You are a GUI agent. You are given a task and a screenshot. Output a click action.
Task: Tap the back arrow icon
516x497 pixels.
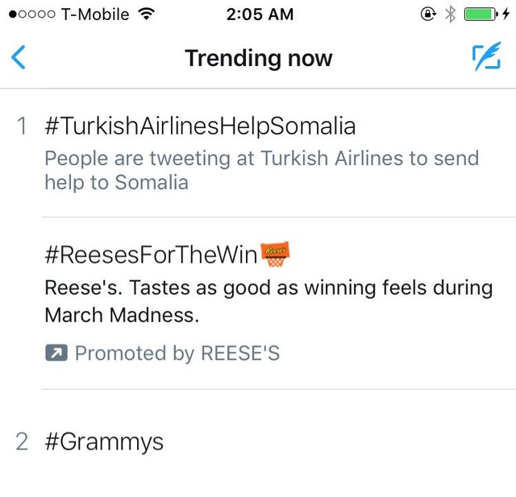tap(19, 57)
